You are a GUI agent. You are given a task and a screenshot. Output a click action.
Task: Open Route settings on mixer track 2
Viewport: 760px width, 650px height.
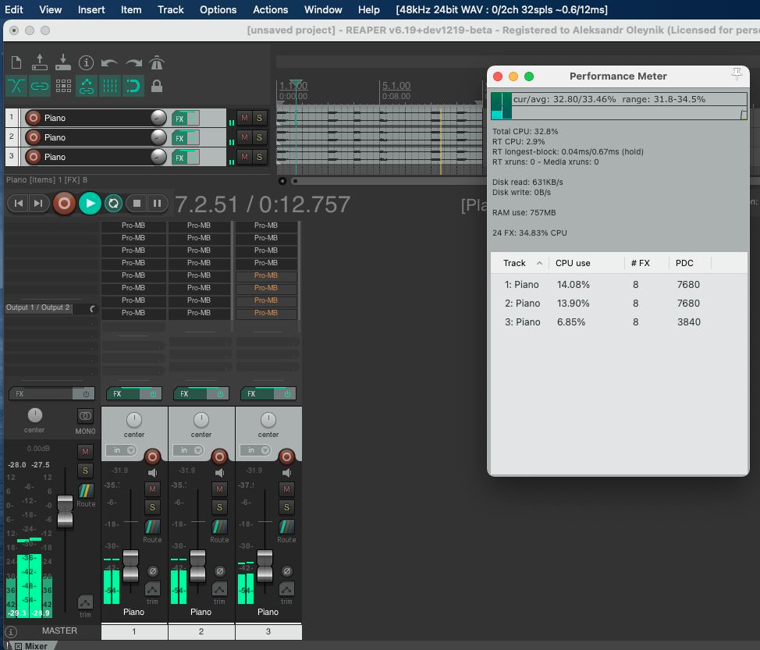coord(219,527)
